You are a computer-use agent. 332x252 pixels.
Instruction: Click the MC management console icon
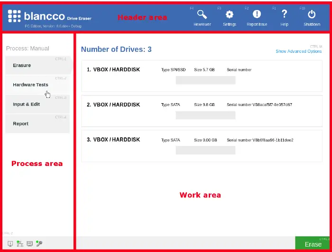29,243
